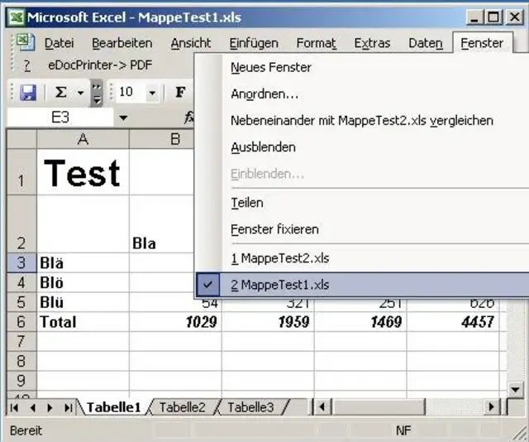
Task: Open the Name Box dropdown arrow
Action: click(123, 118)
